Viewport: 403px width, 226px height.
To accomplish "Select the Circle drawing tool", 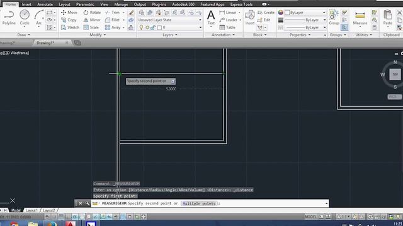I will [x=25, y=18].
